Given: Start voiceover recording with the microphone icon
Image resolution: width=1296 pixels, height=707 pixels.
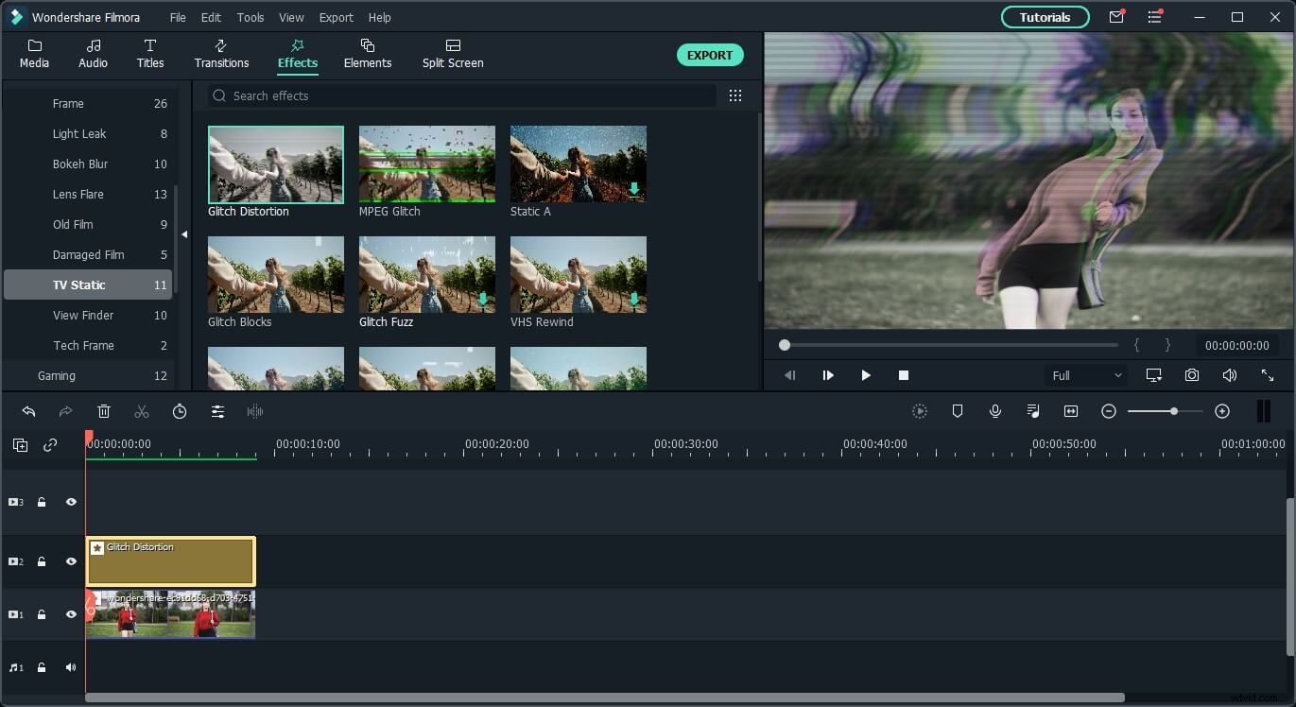Looking at the screenshot, I should point(994,411).
